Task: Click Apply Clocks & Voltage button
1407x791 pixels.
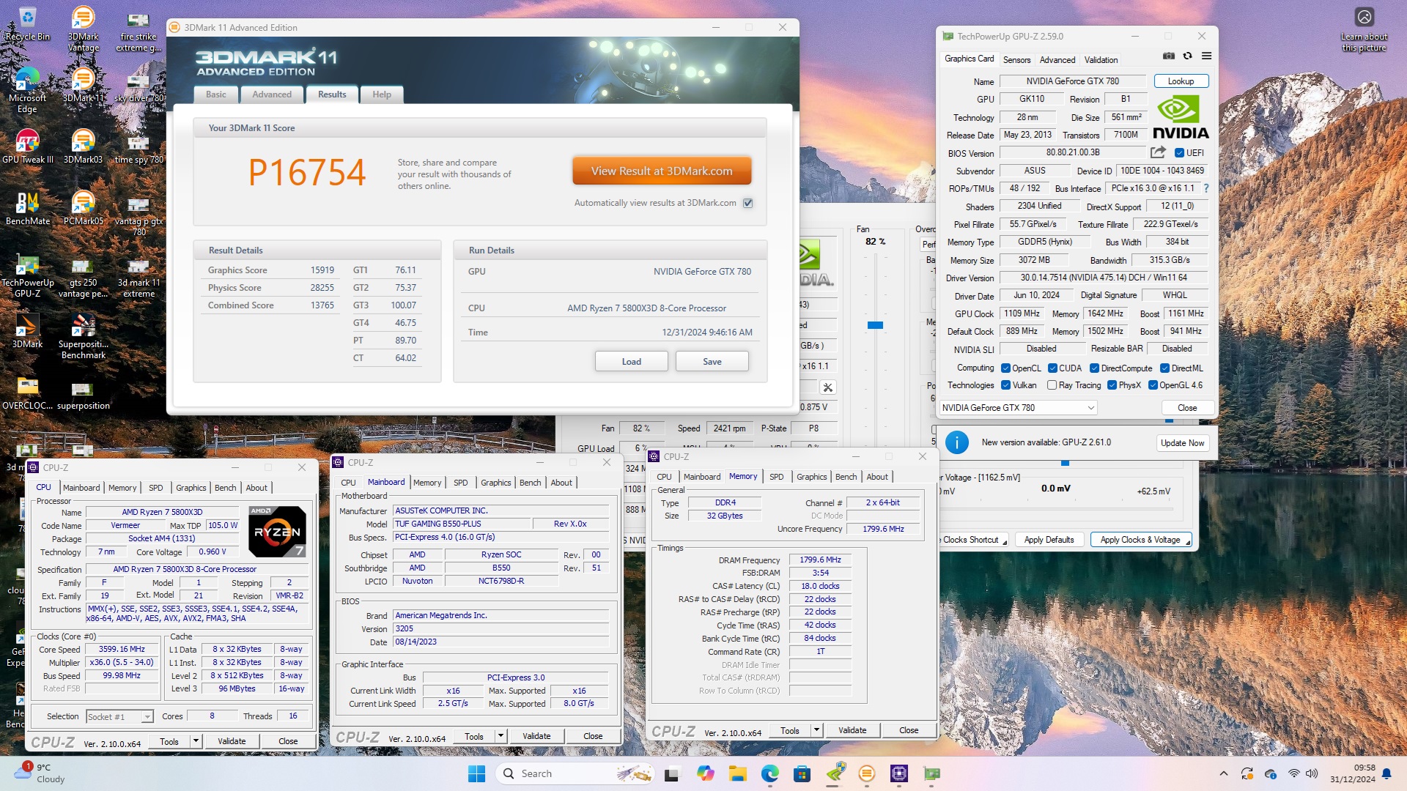Action: click(x=1140, y=540)
